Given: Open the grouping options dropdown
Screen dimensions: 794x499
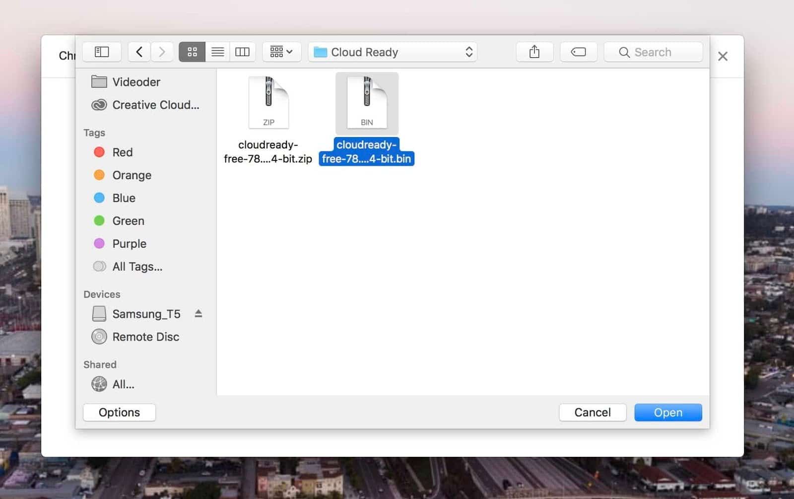Looking at the screenshot, I should (281, 52).
